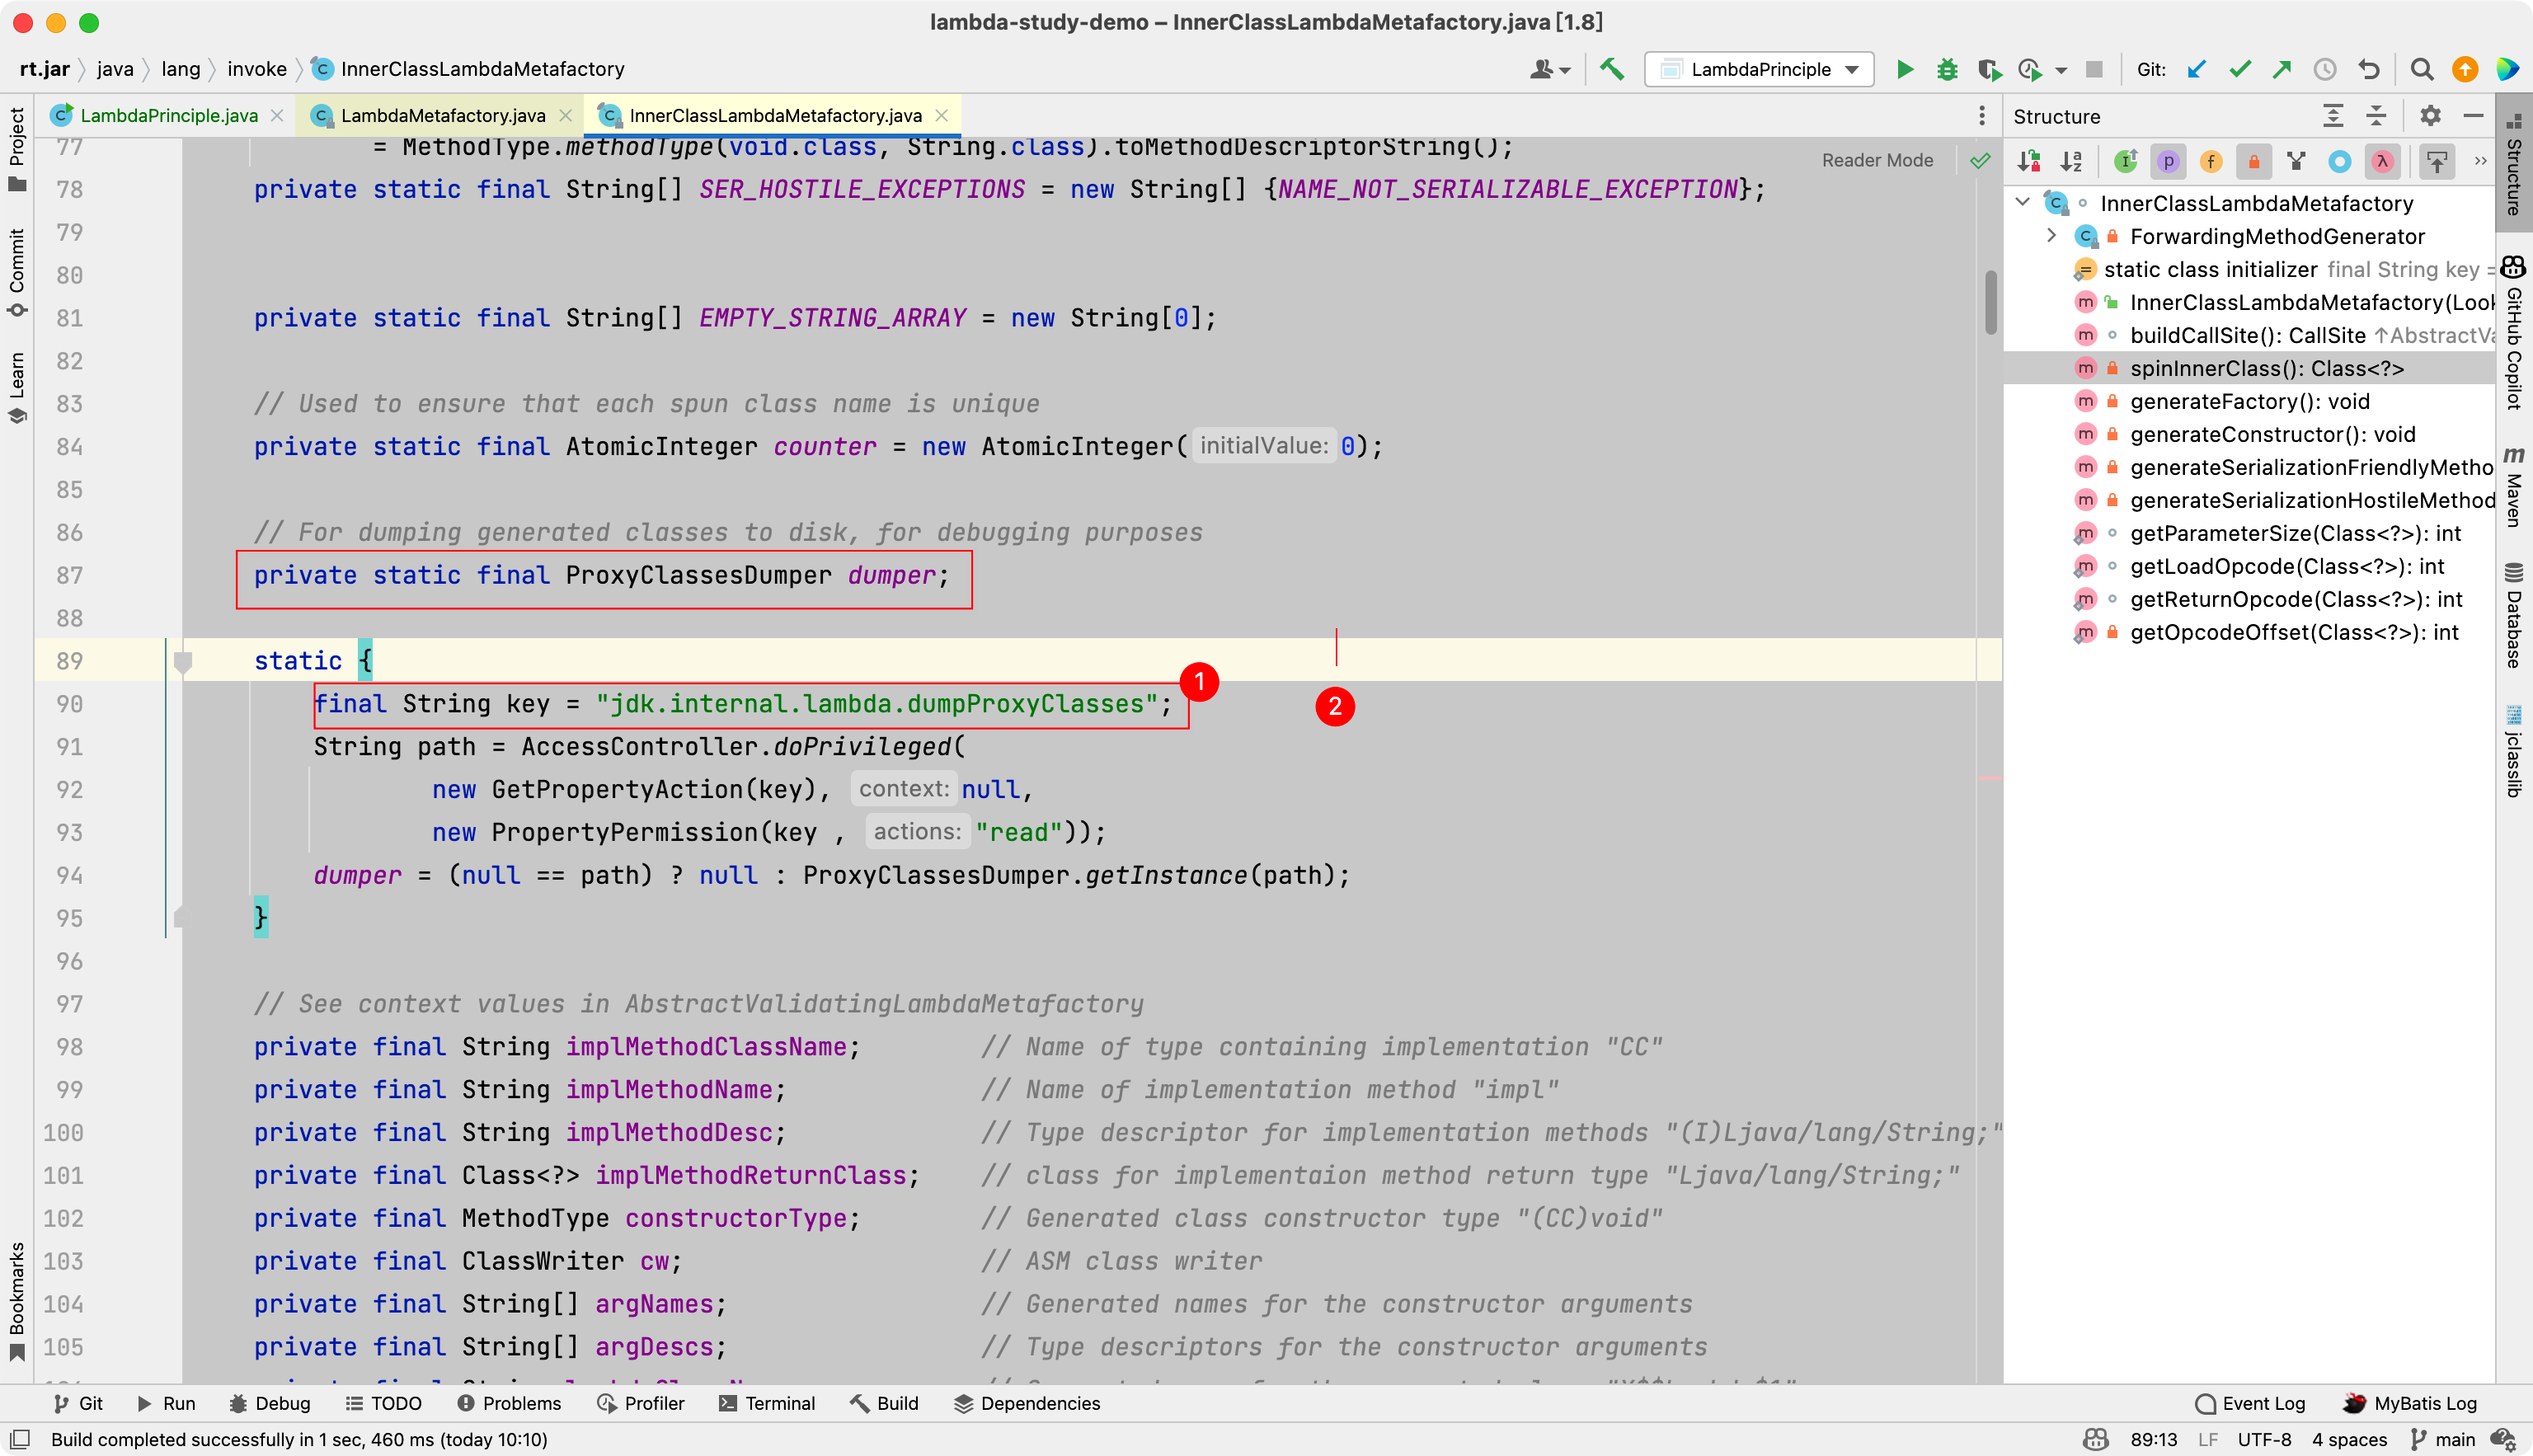Open Search Everywhere magnifier icon
This screenshot has height=1456, width=2533.
(2421, 69)
